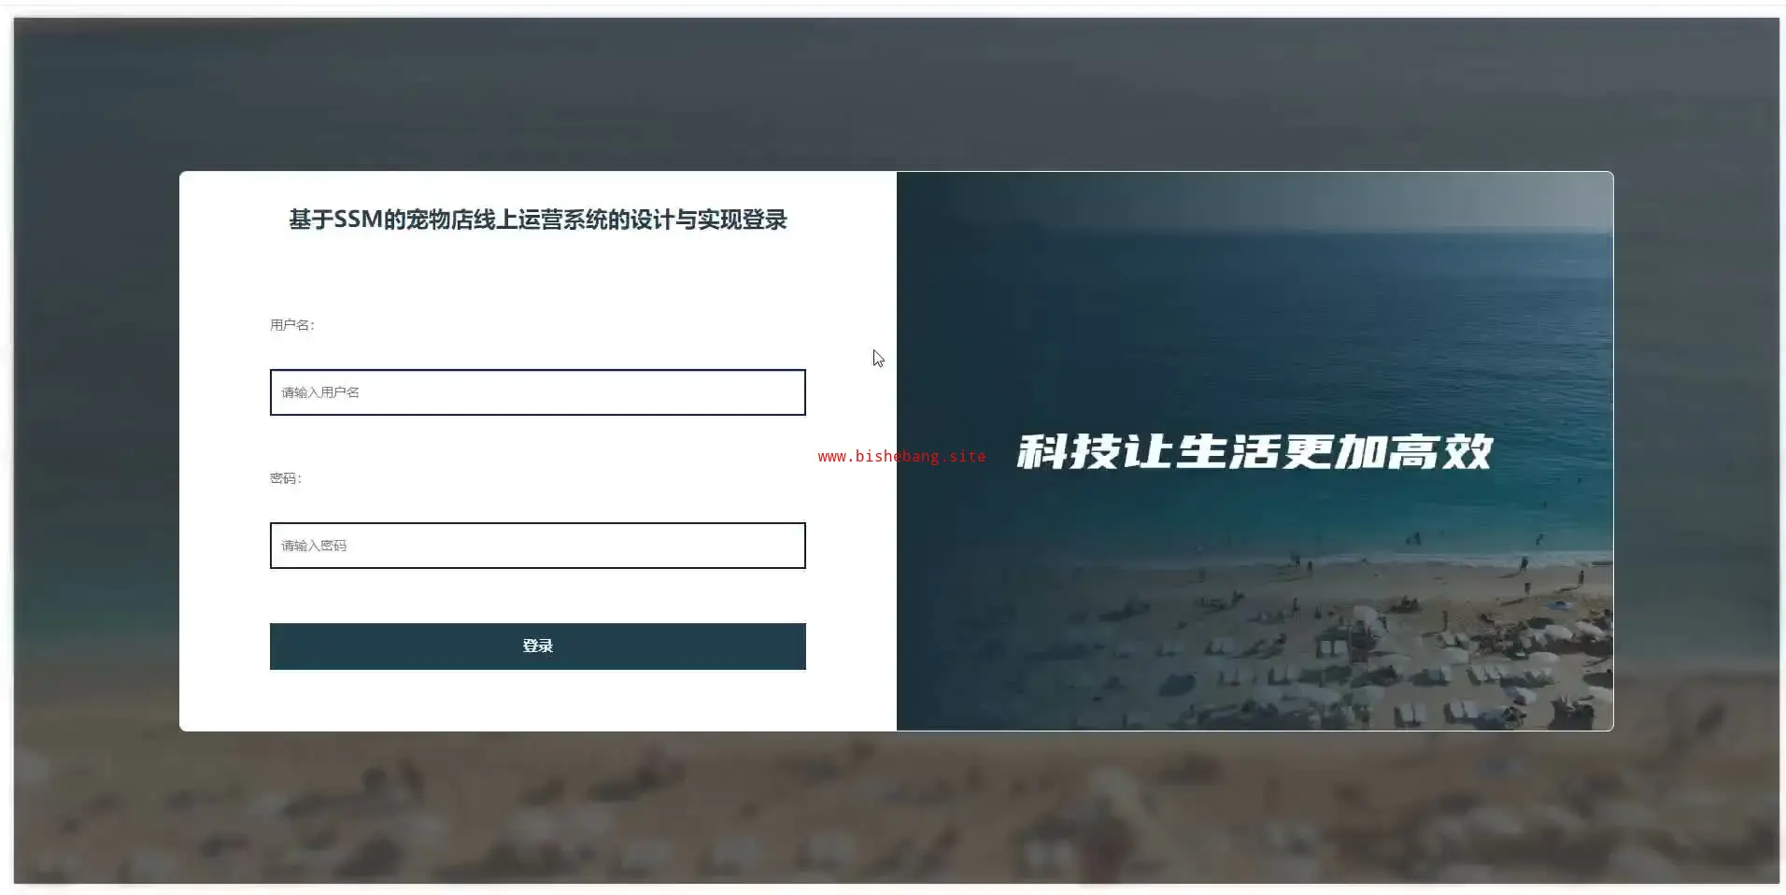Open the red www.bishebang.site watermark link

[901, 456]
